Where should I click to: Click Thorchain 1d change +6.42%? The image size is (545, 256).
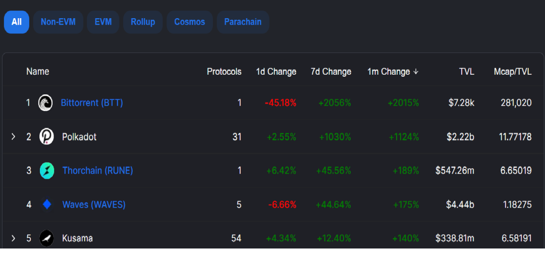point(282,171)
